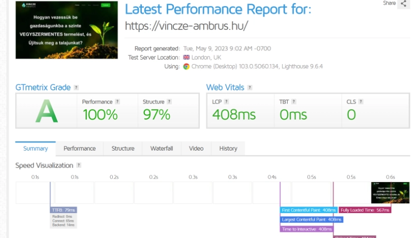Open the Waterfall tab
The height and width of the screenshot is (238, 414).
[161, 148]
